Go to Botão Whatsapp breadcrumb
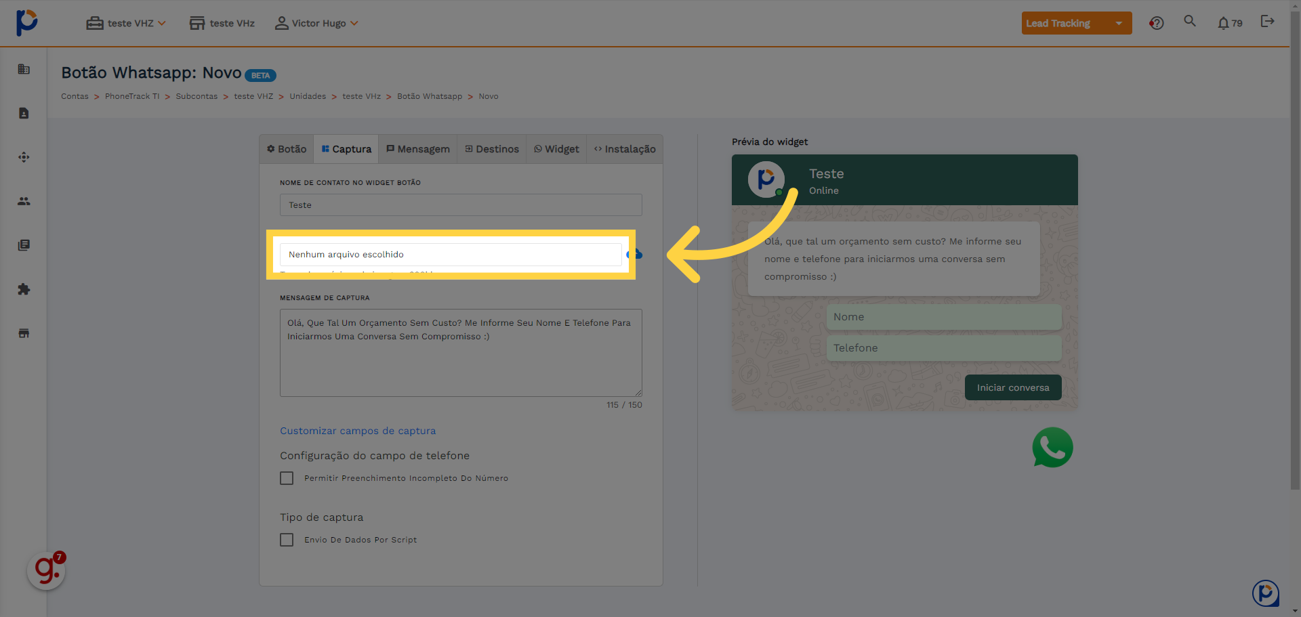Screen dimensions: 1301x617 430,96
